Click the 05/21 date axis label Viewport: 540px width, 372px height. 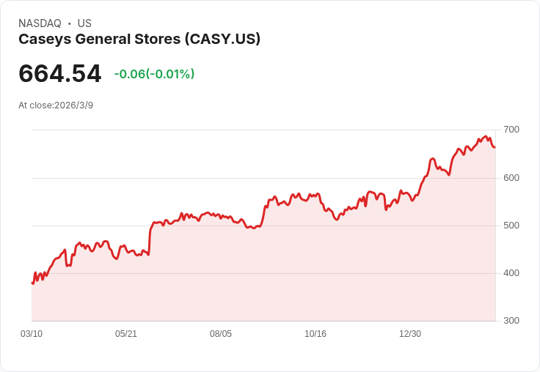pos(126,334)
